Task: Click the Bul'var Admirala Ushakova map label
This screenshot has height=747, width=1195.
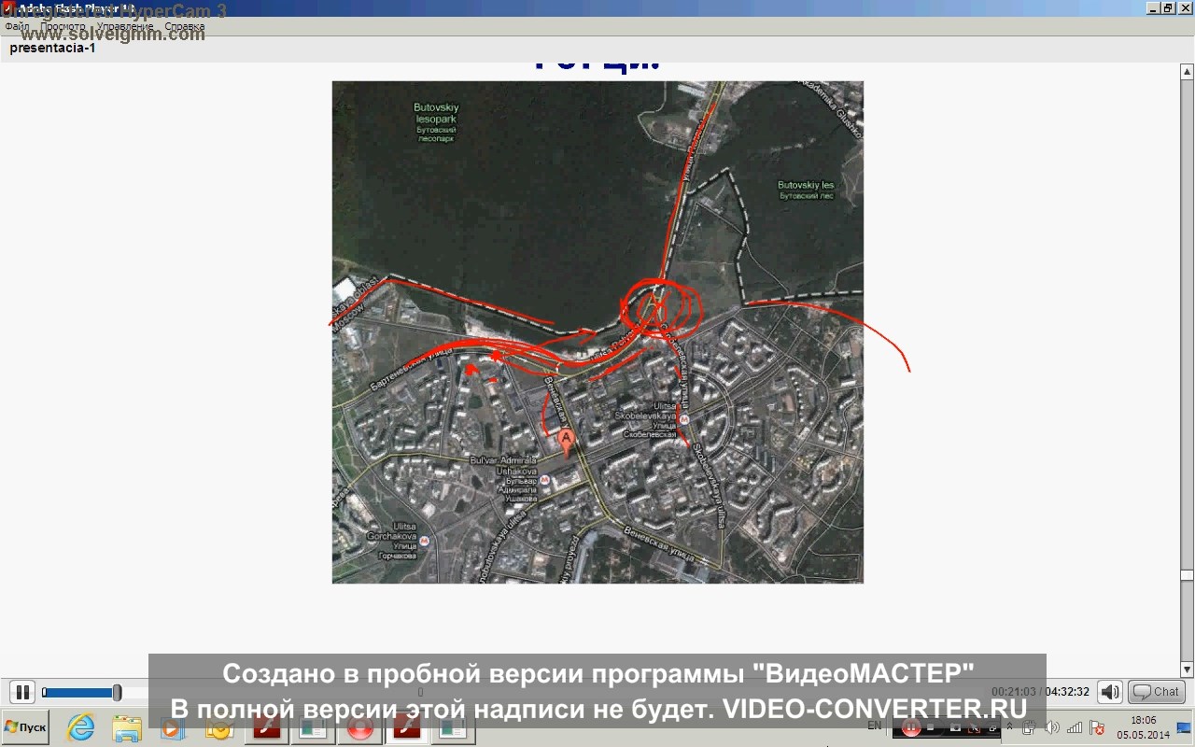Action: click(503, 479)
